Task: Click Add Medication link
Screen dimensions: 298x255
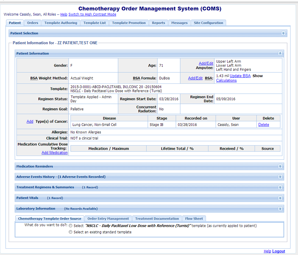Action: 55,153
